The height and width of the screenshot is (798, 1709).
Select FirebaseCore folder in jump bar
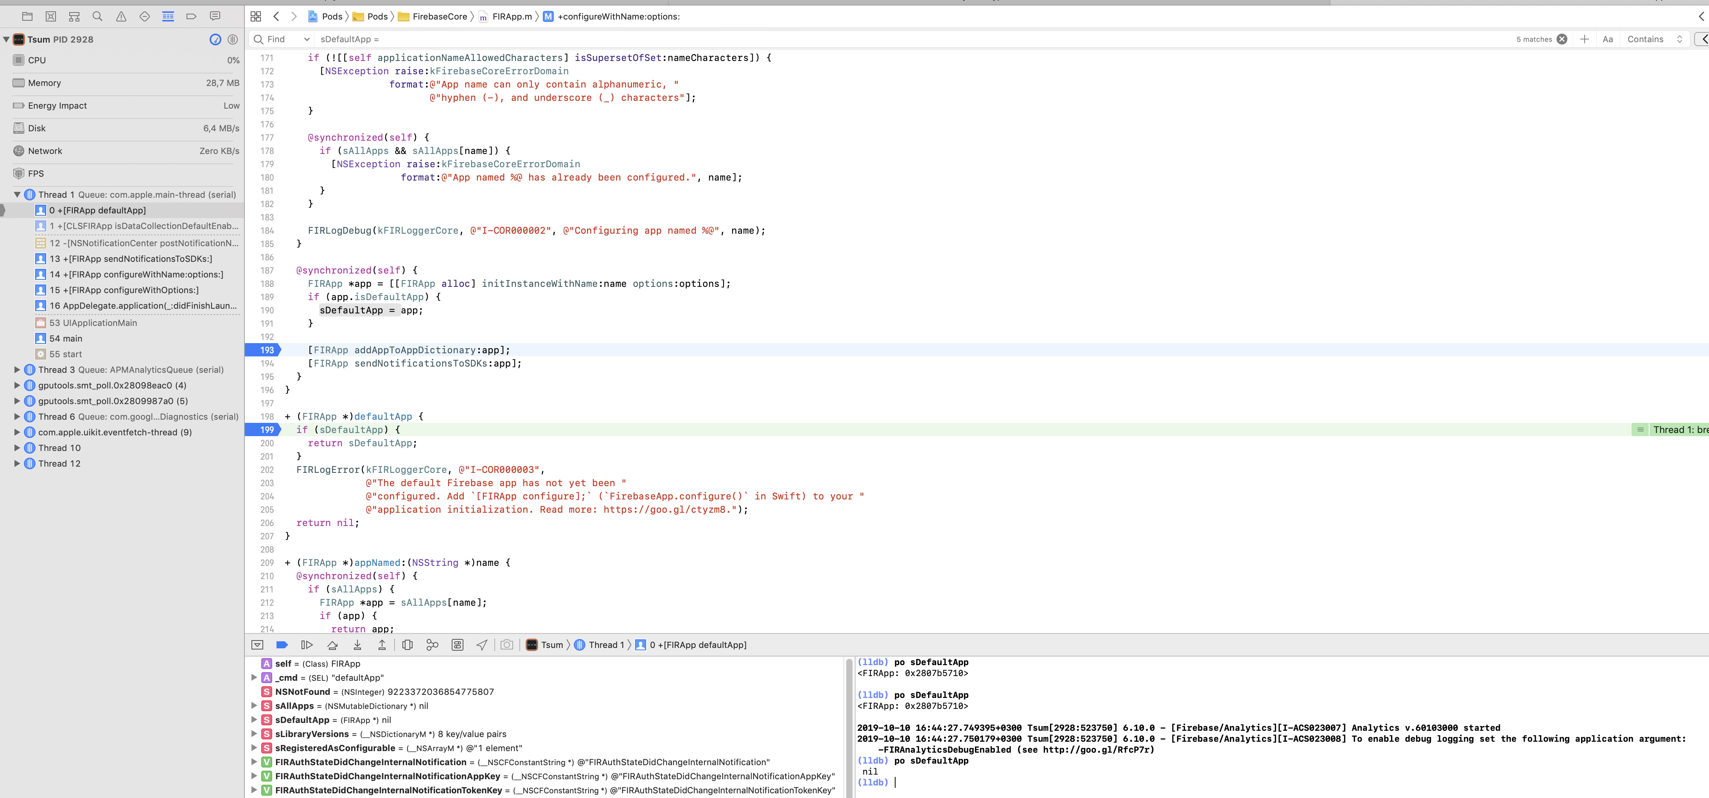439,16
